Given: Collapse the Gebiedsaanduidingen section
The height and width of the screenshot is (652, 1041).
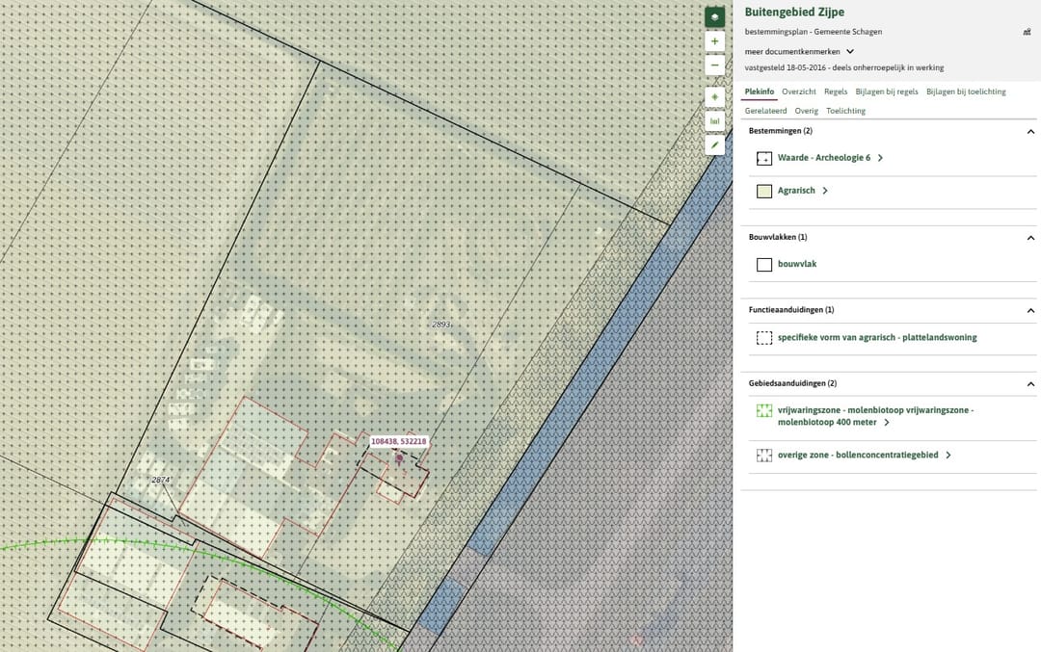Looking at the screenshot, I should (x=1030, y=384).
